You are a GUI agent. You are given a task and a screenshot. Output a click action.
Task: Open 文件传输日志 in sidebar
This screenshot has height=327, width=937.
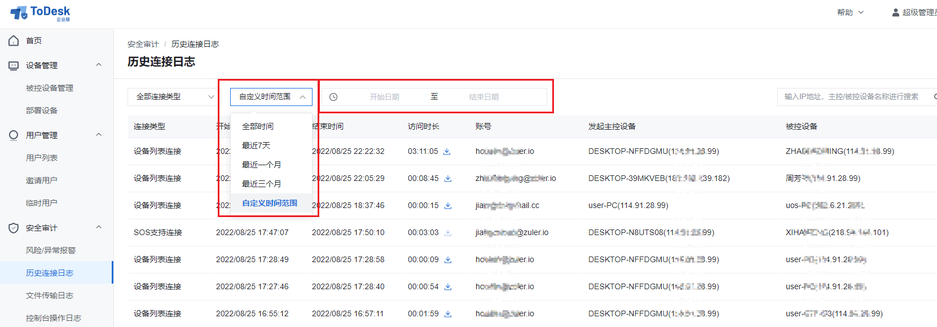tap(50, 295)
